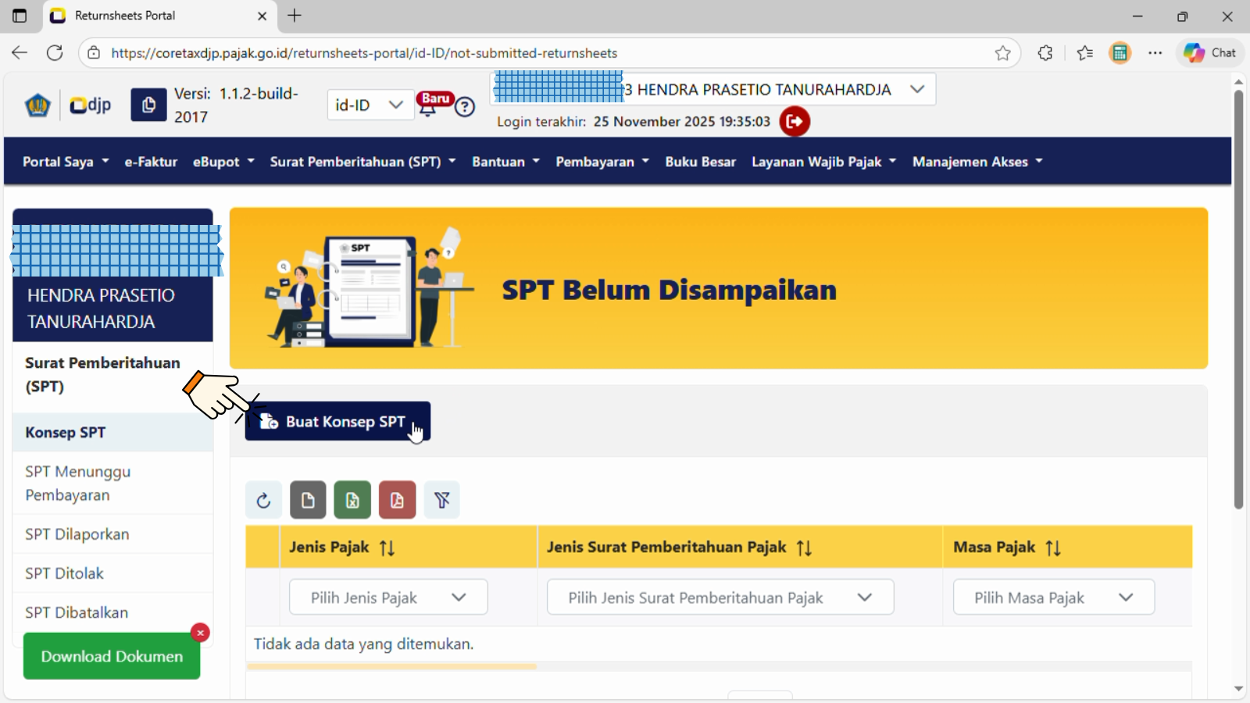1250x703 pixels.
Task: Sort by Masa Pajak column
Action: click(1053, 548)
